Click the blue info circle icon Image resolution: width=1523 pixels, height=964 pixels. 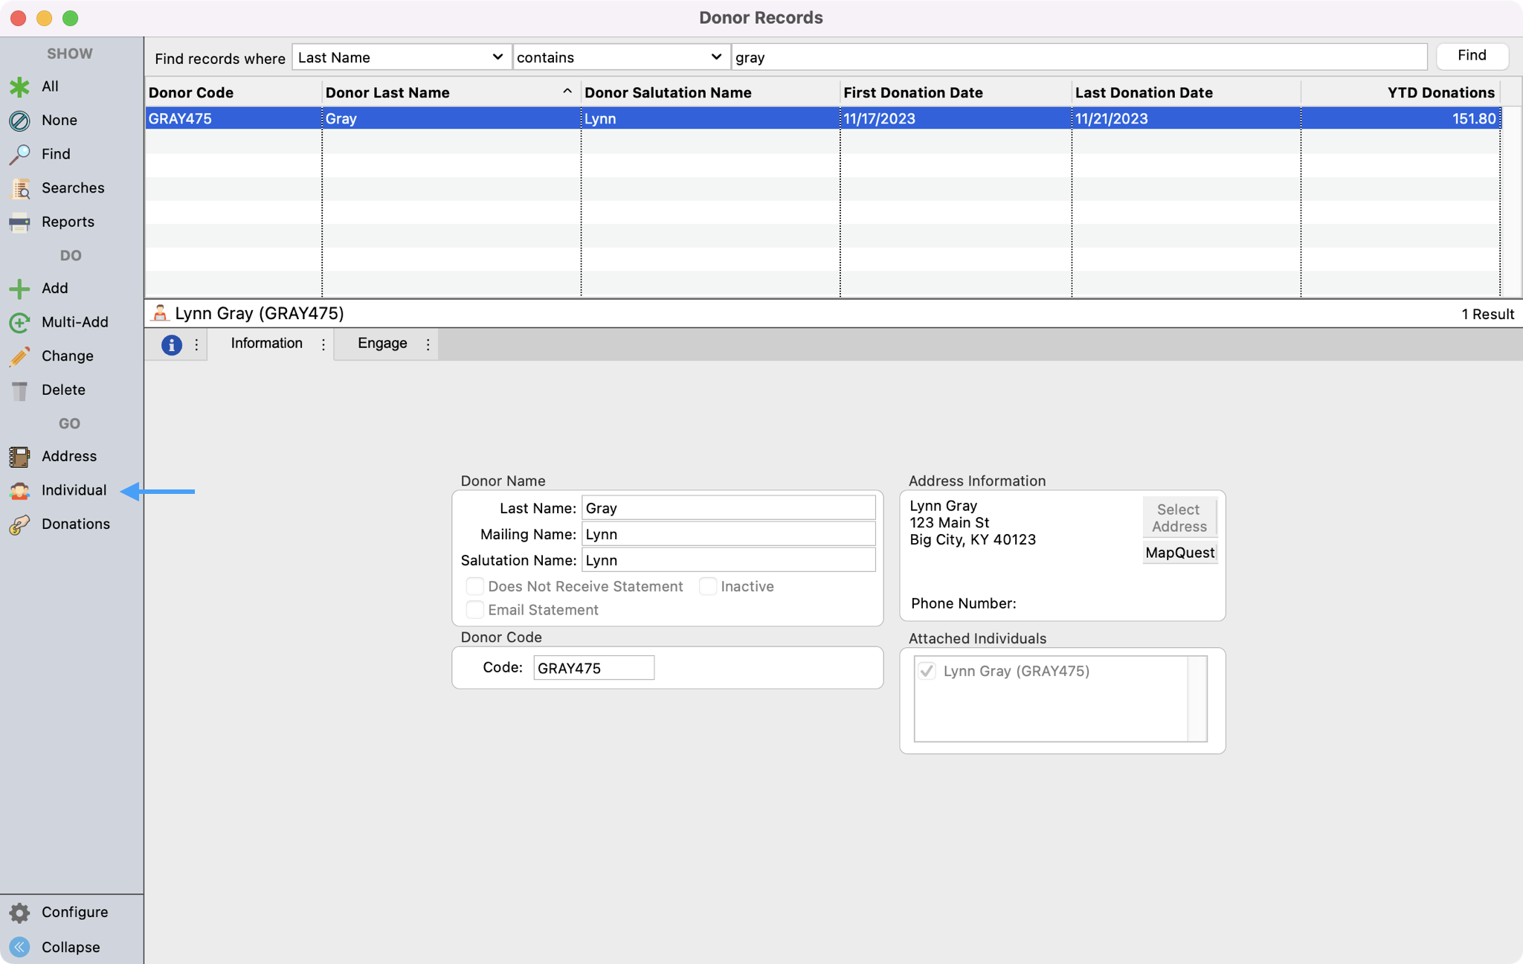point(171,345)
